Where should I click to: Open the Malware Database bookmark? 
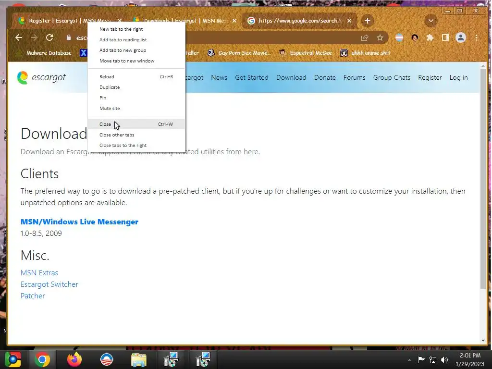click(44, 53)
